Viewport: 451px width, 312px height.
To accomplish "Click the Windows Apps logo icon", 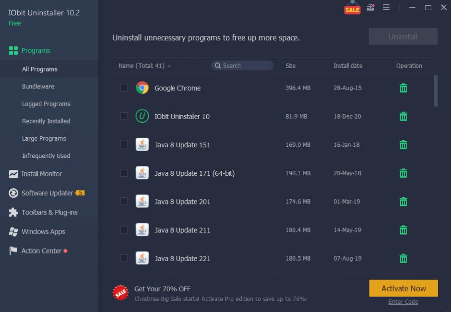I will pyautogui.click(x=13, y=232).
